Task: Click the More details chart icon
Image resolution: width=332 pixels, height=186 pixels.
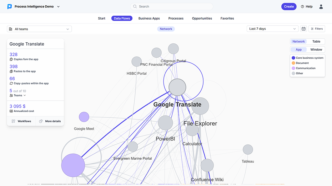Action: pos(41,121)
